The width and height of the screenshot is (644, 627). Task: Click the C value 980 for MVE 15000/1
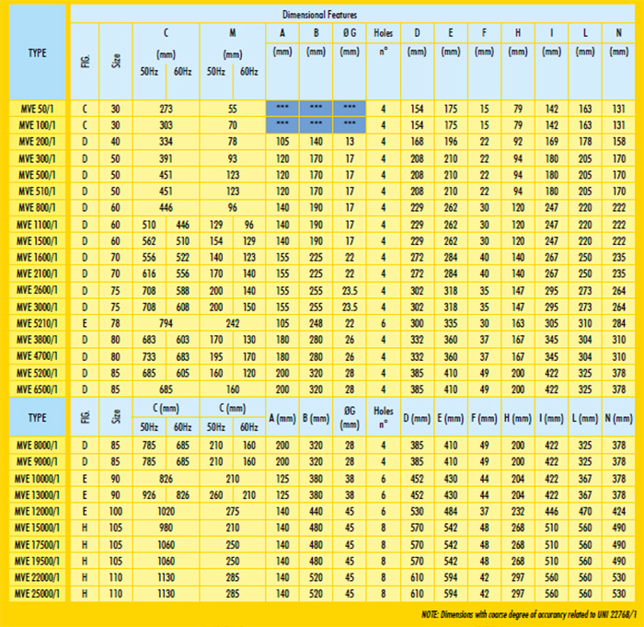[166, 528]
